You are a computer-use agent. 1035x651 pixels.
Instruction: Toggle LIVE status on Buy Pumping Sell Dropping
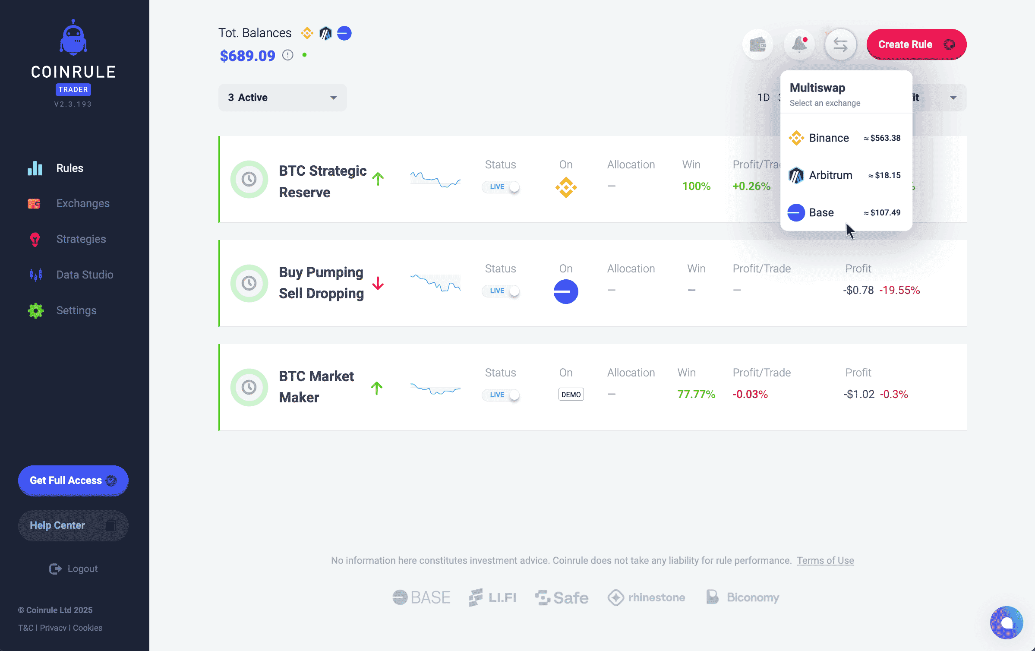coord(501,291)
